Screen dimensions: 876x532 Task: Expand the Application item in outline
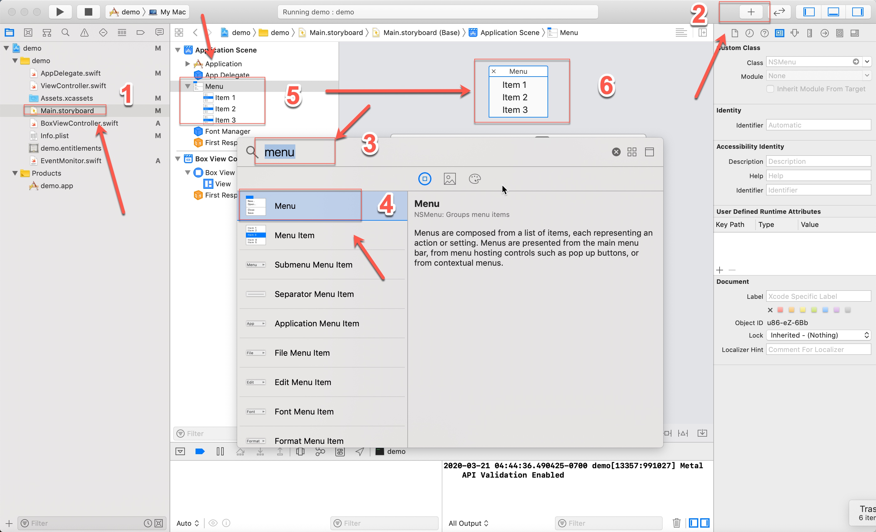188,64
